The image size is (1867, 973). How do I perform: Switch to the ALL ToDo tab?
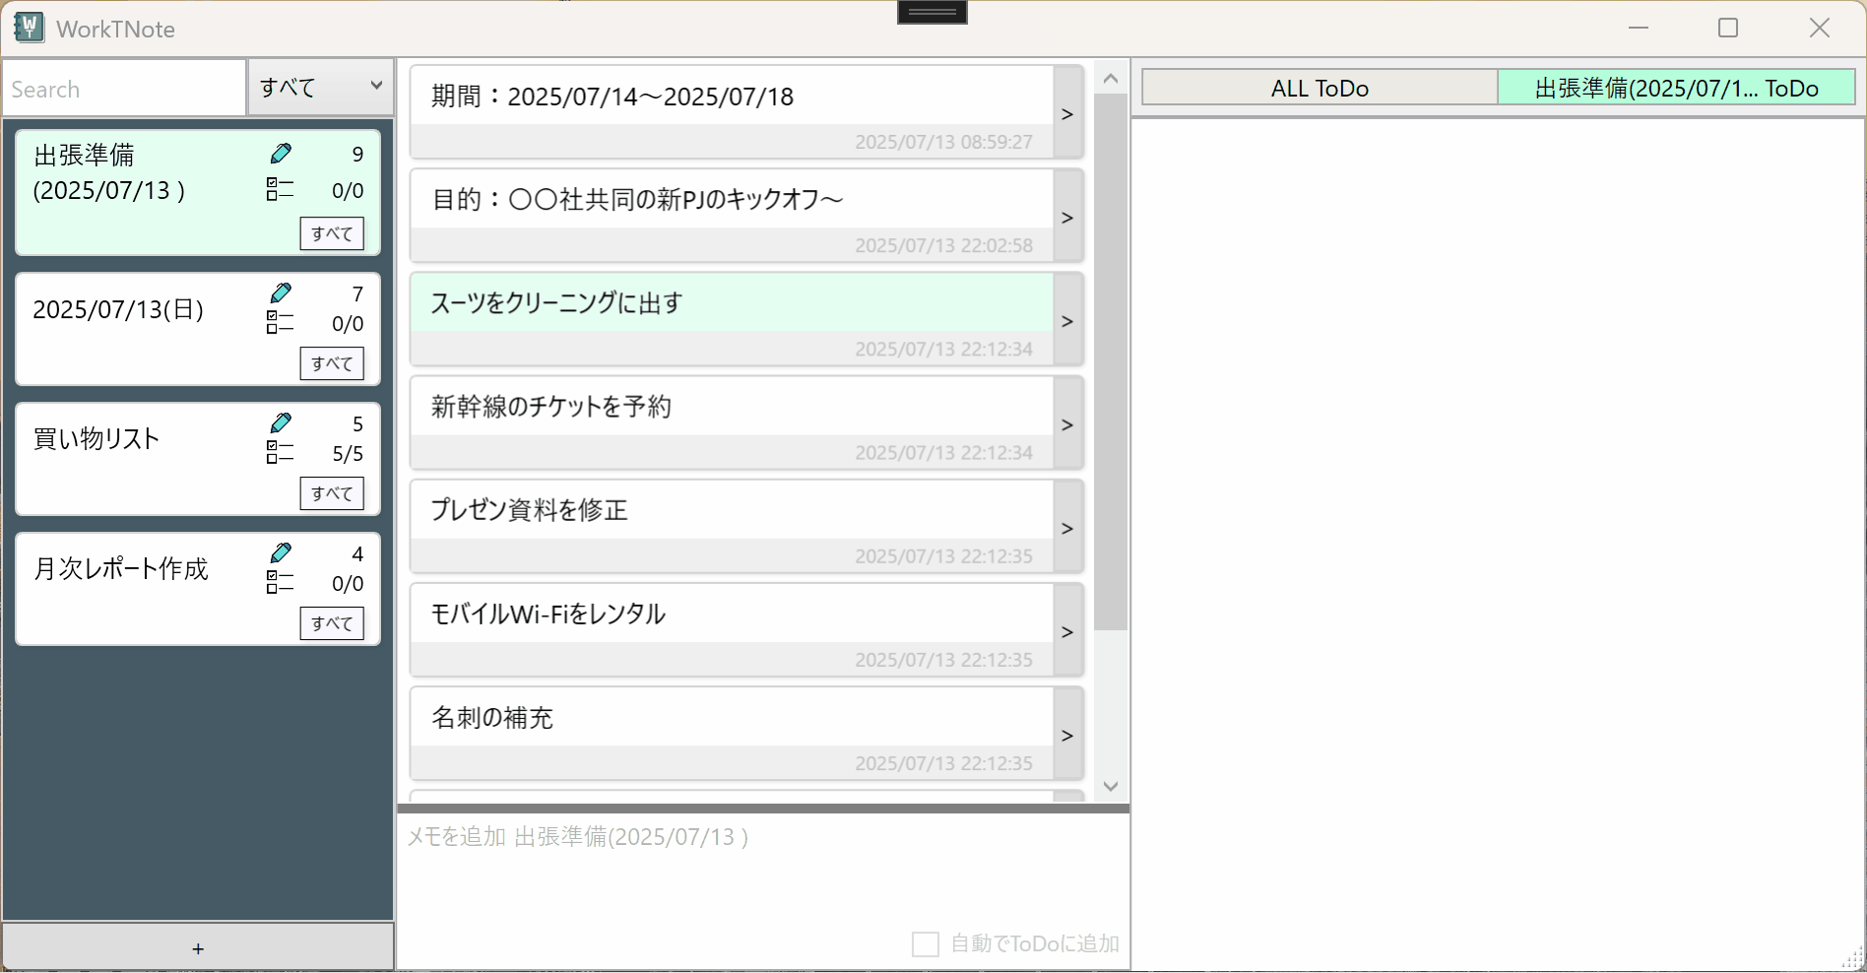[x=1320, y=88]
